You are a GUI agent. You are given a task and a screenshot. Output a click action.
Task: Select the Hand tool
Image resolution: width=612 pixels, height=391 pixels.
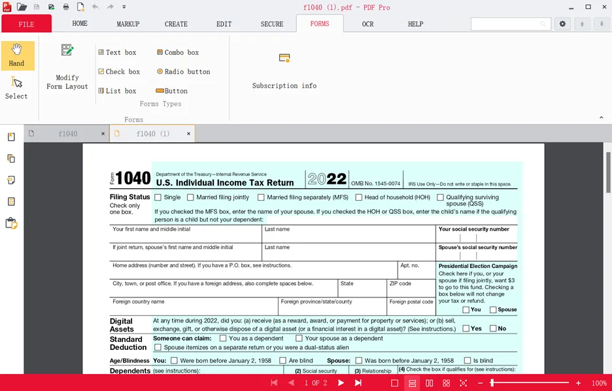point(18,56)
